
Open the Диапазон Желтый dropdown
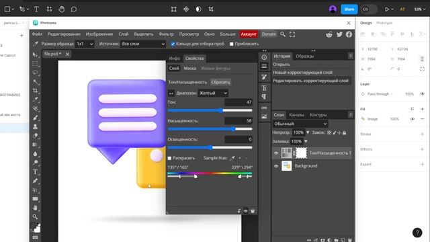[x=213, y=93]
